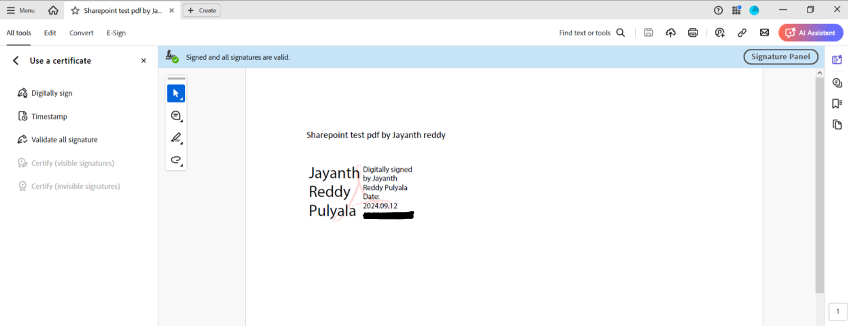Launch the AI Assistant
This screenshot has width=848, height=326.
(810, 32)
